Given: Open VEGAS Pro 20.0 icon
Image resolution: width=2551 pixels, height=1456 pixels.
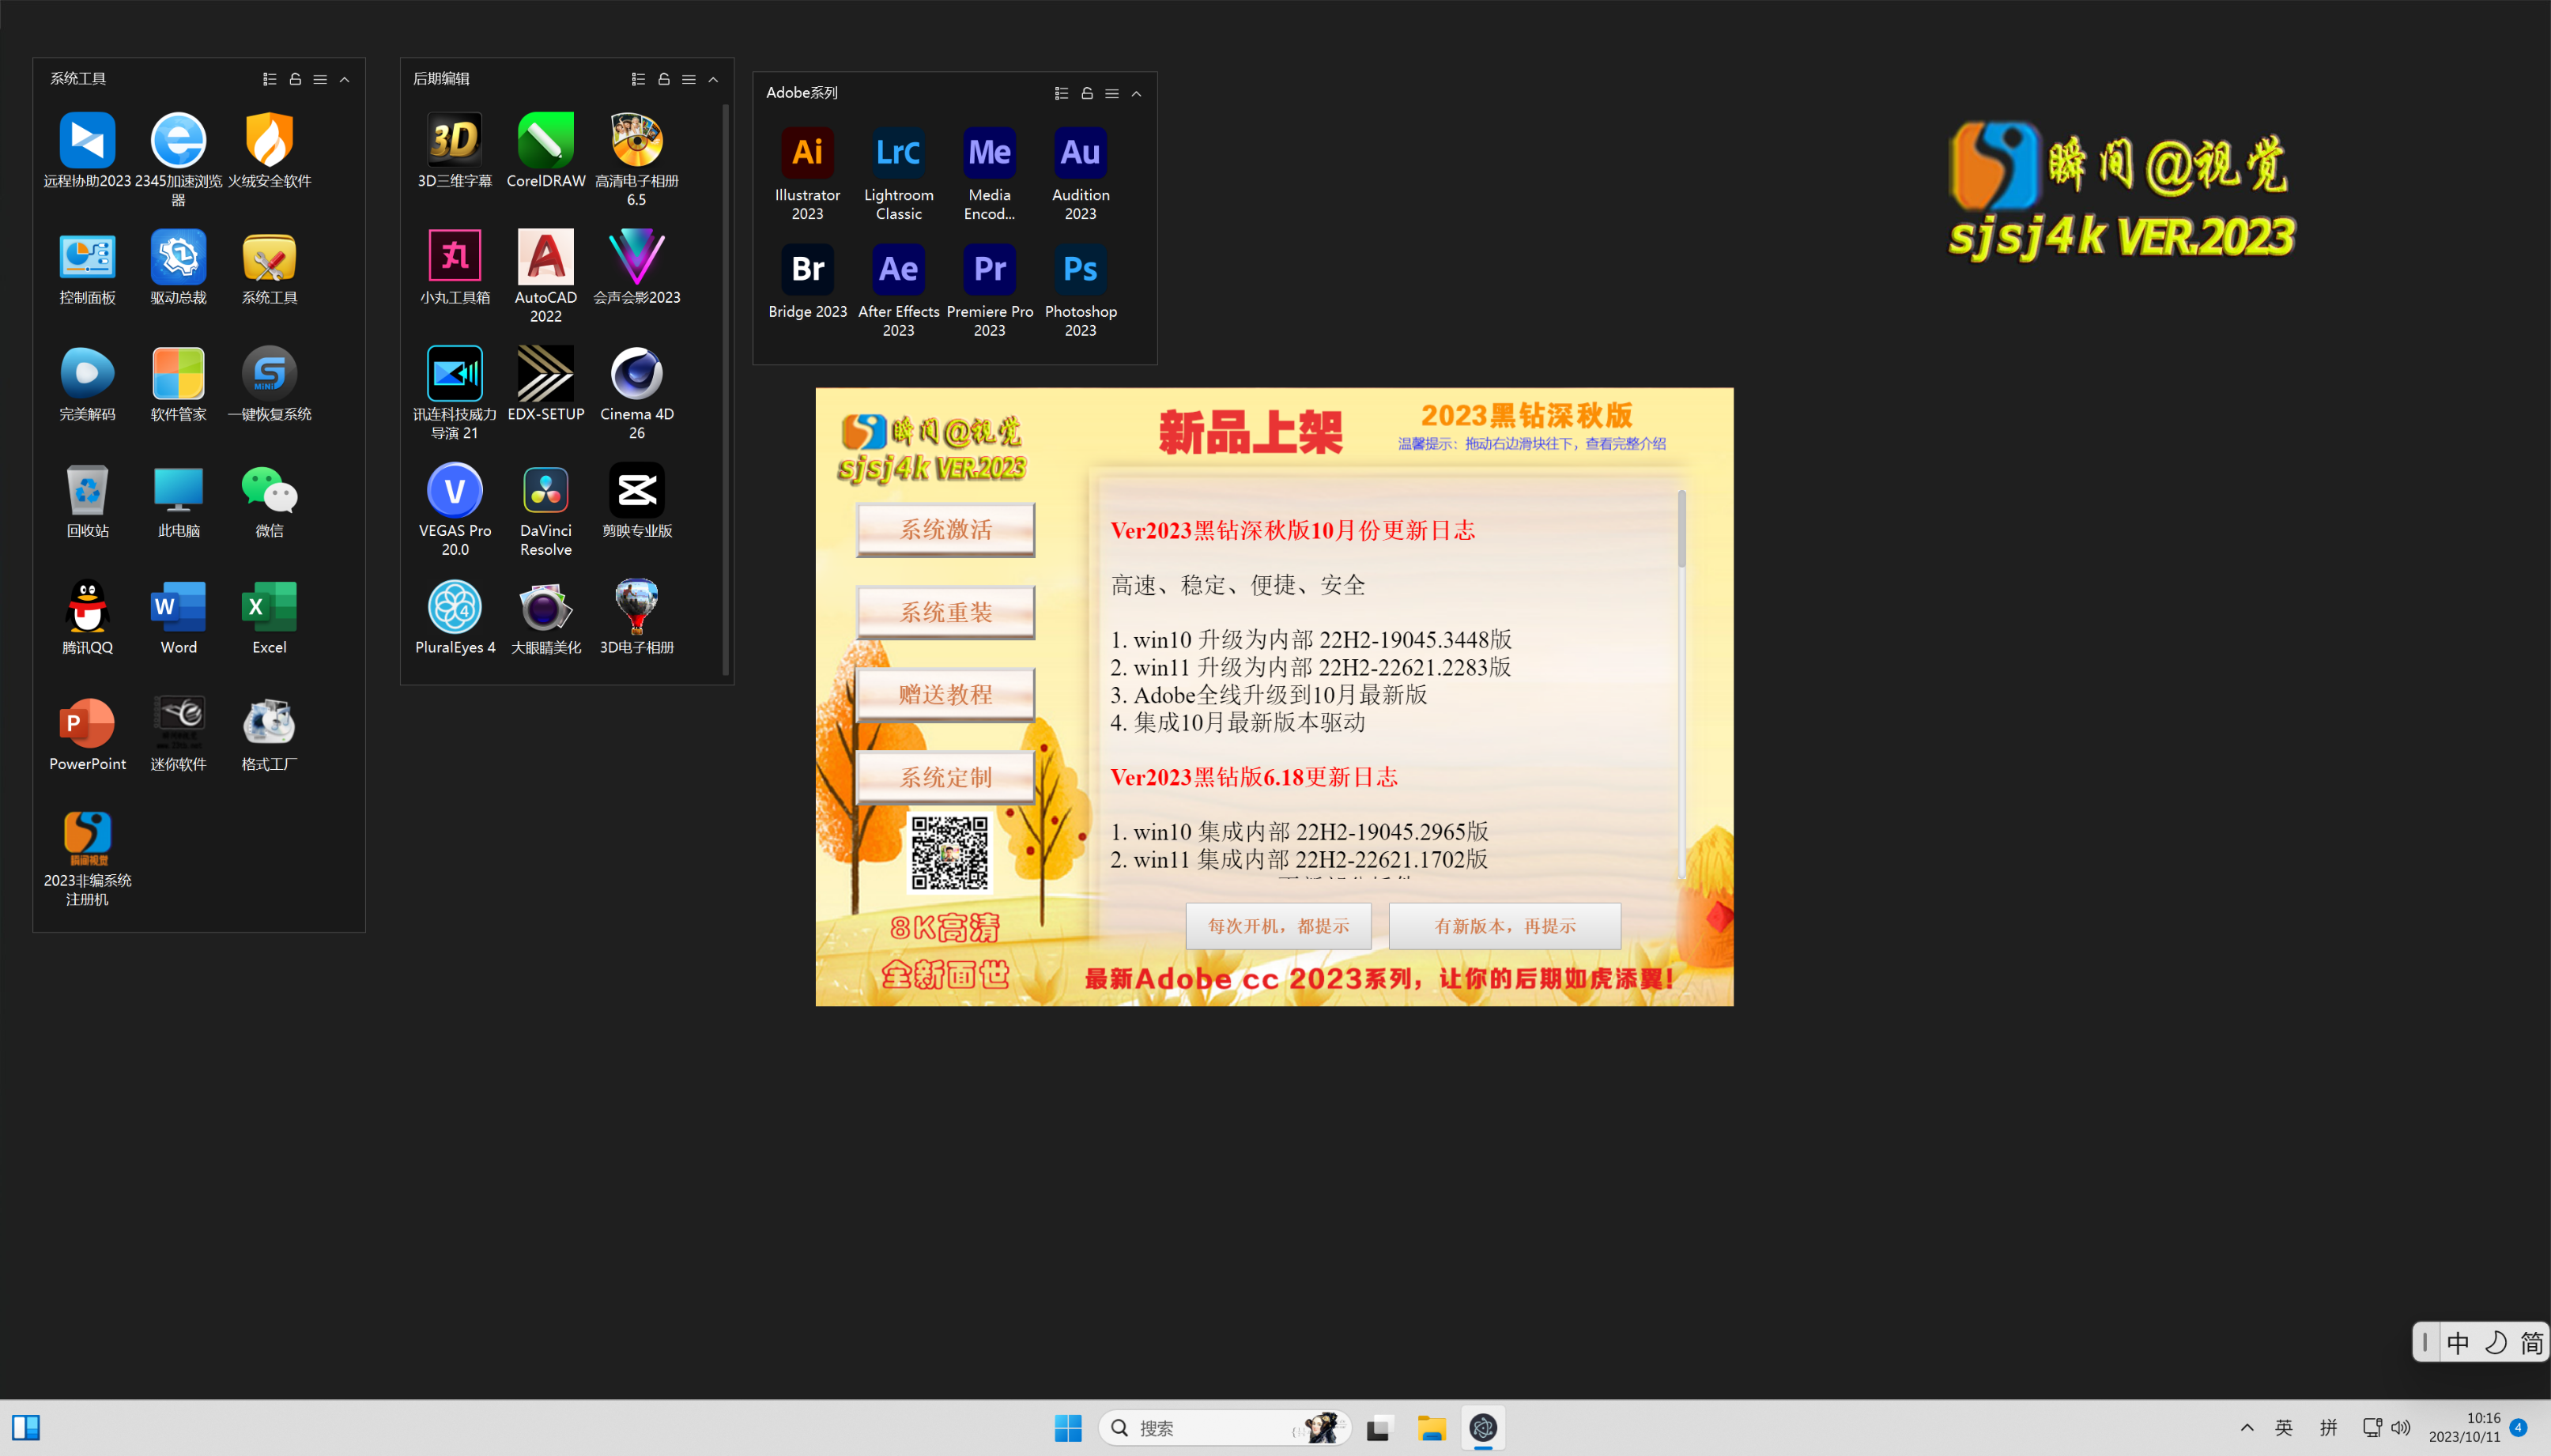Looking at the screenshot, I should click(455, 508).
